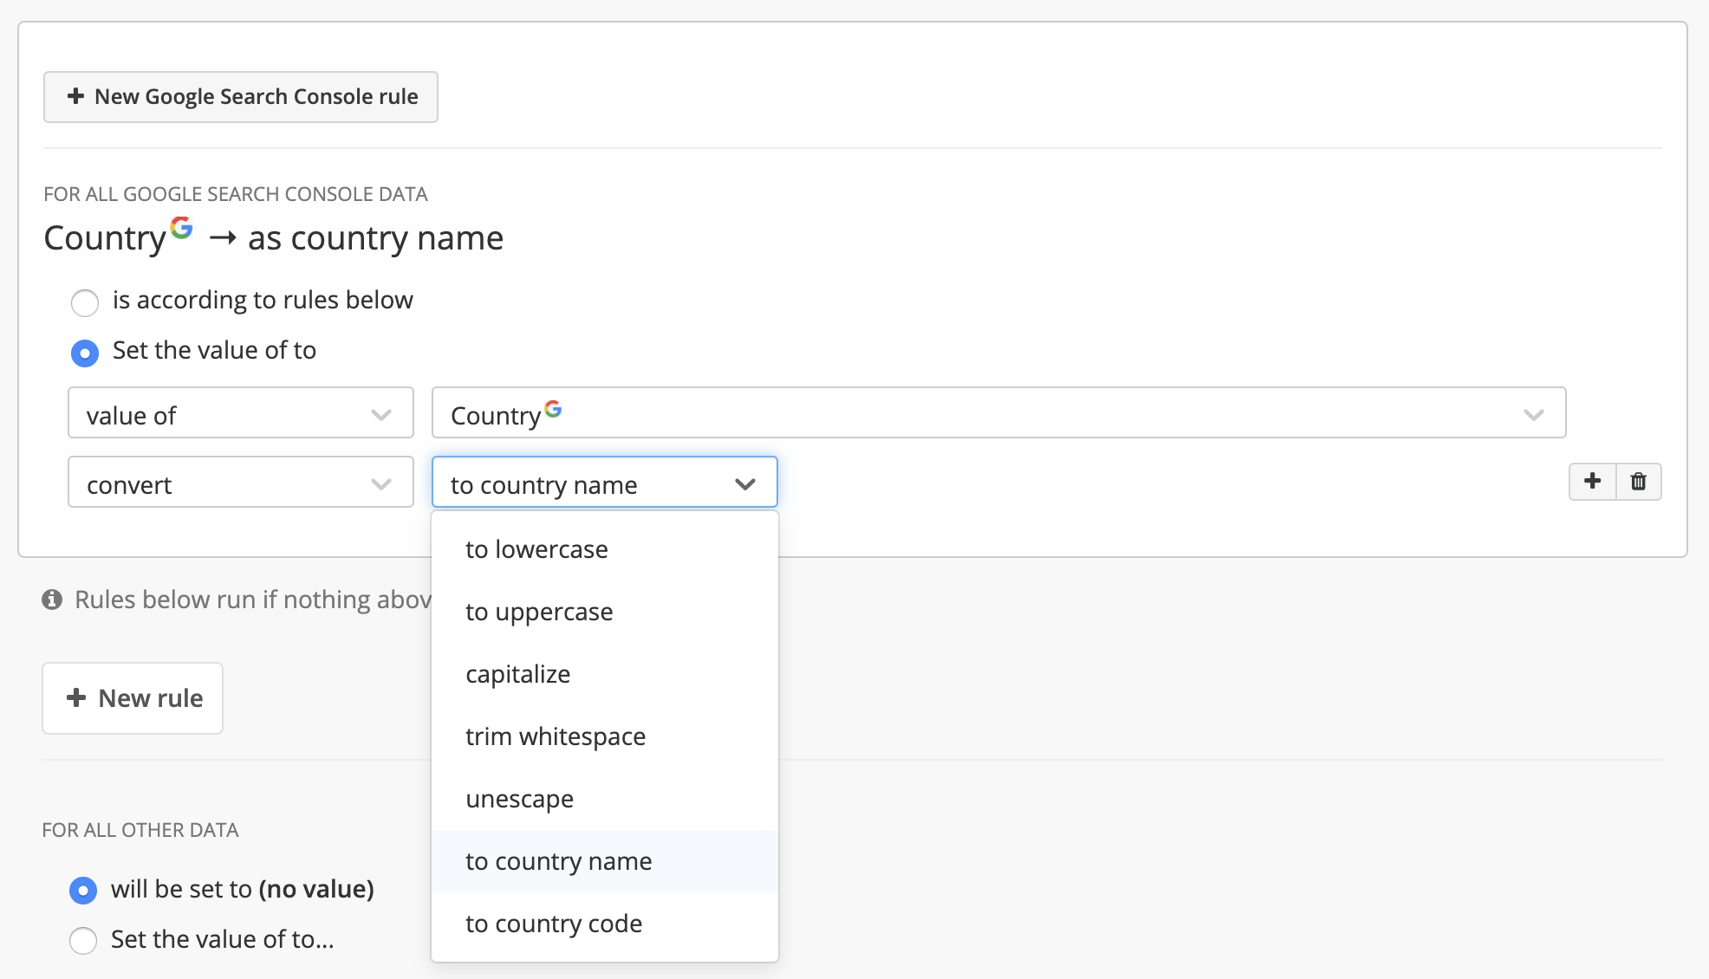Choose 'to lowercase' from the list

tap(536, 549)
